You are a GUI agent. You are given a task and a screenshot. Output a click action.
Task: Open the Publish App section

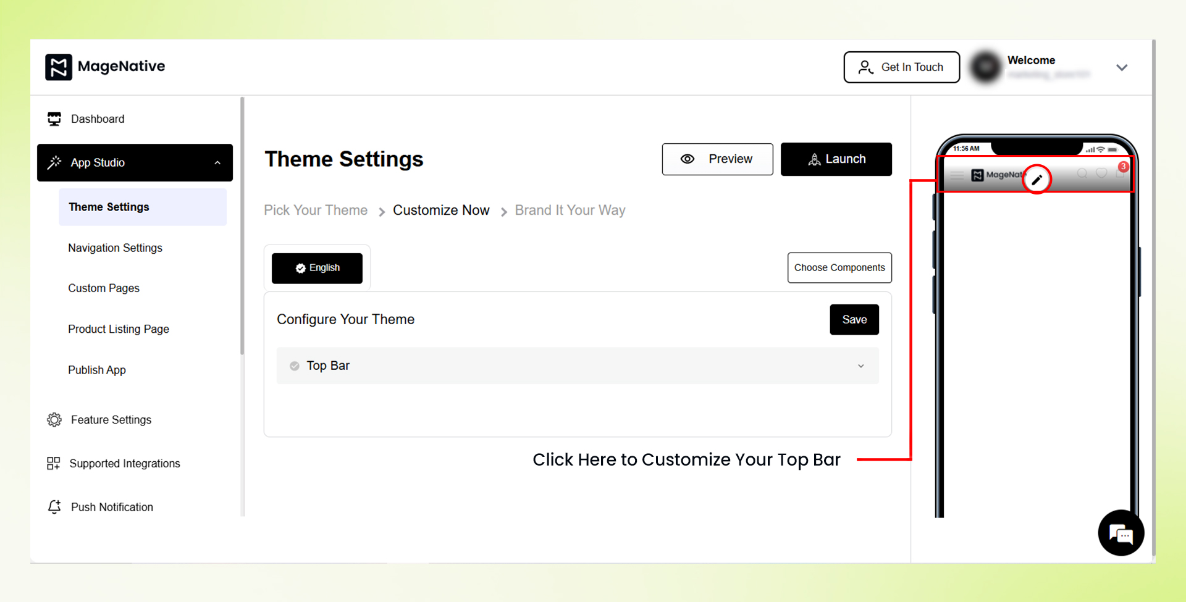(97, 370)
